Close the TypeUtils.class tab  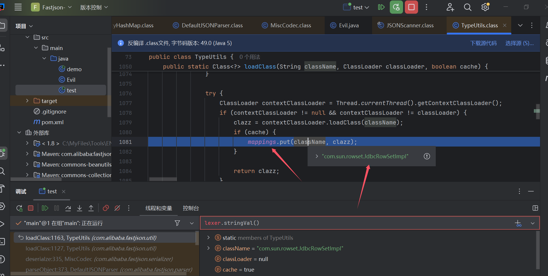[x=505, y=25]
